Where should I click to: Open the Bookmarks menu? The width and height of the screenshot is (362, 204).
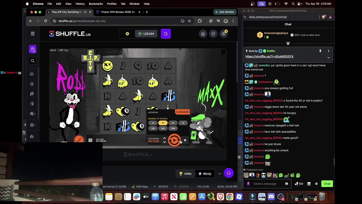click(96, 4)
